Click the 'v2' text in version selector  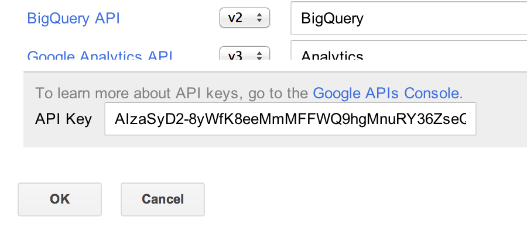pyautogui.click(x=235, y=18)
